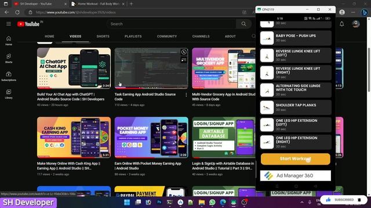The width and height of the screenshot is (371, 208).
Task: Click the Ad Manager 360 banner
Action: pos(295,176)
